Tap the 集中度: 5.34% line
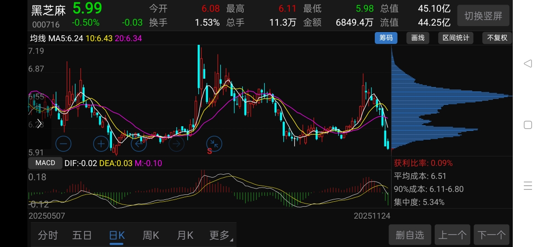Screen dimensions: 543x247 pos(419,202)
